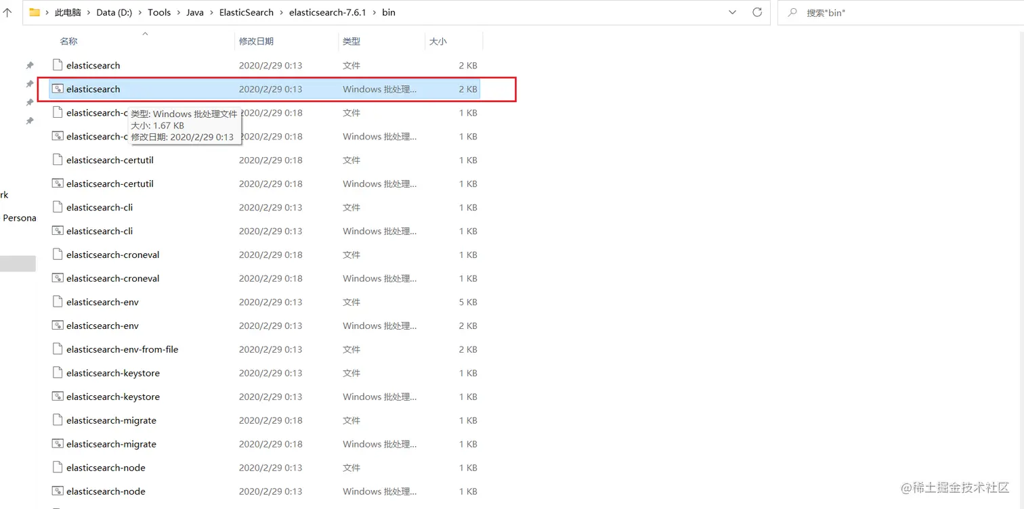The image size is (1024, 509).
Task: Jump to the Tools folder breadcrumb
Action: coord(159,12)
